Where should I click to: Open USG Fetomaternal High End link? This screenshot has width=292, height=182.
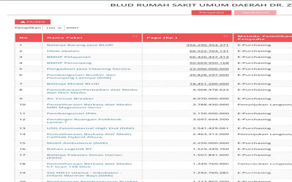(90, 128)
